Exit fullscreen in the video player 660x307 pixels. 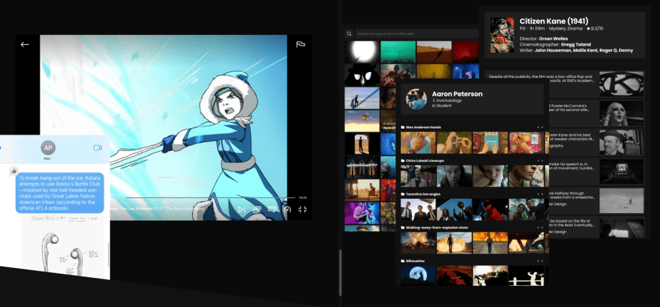pyautogui.click(x=303, y=209)
